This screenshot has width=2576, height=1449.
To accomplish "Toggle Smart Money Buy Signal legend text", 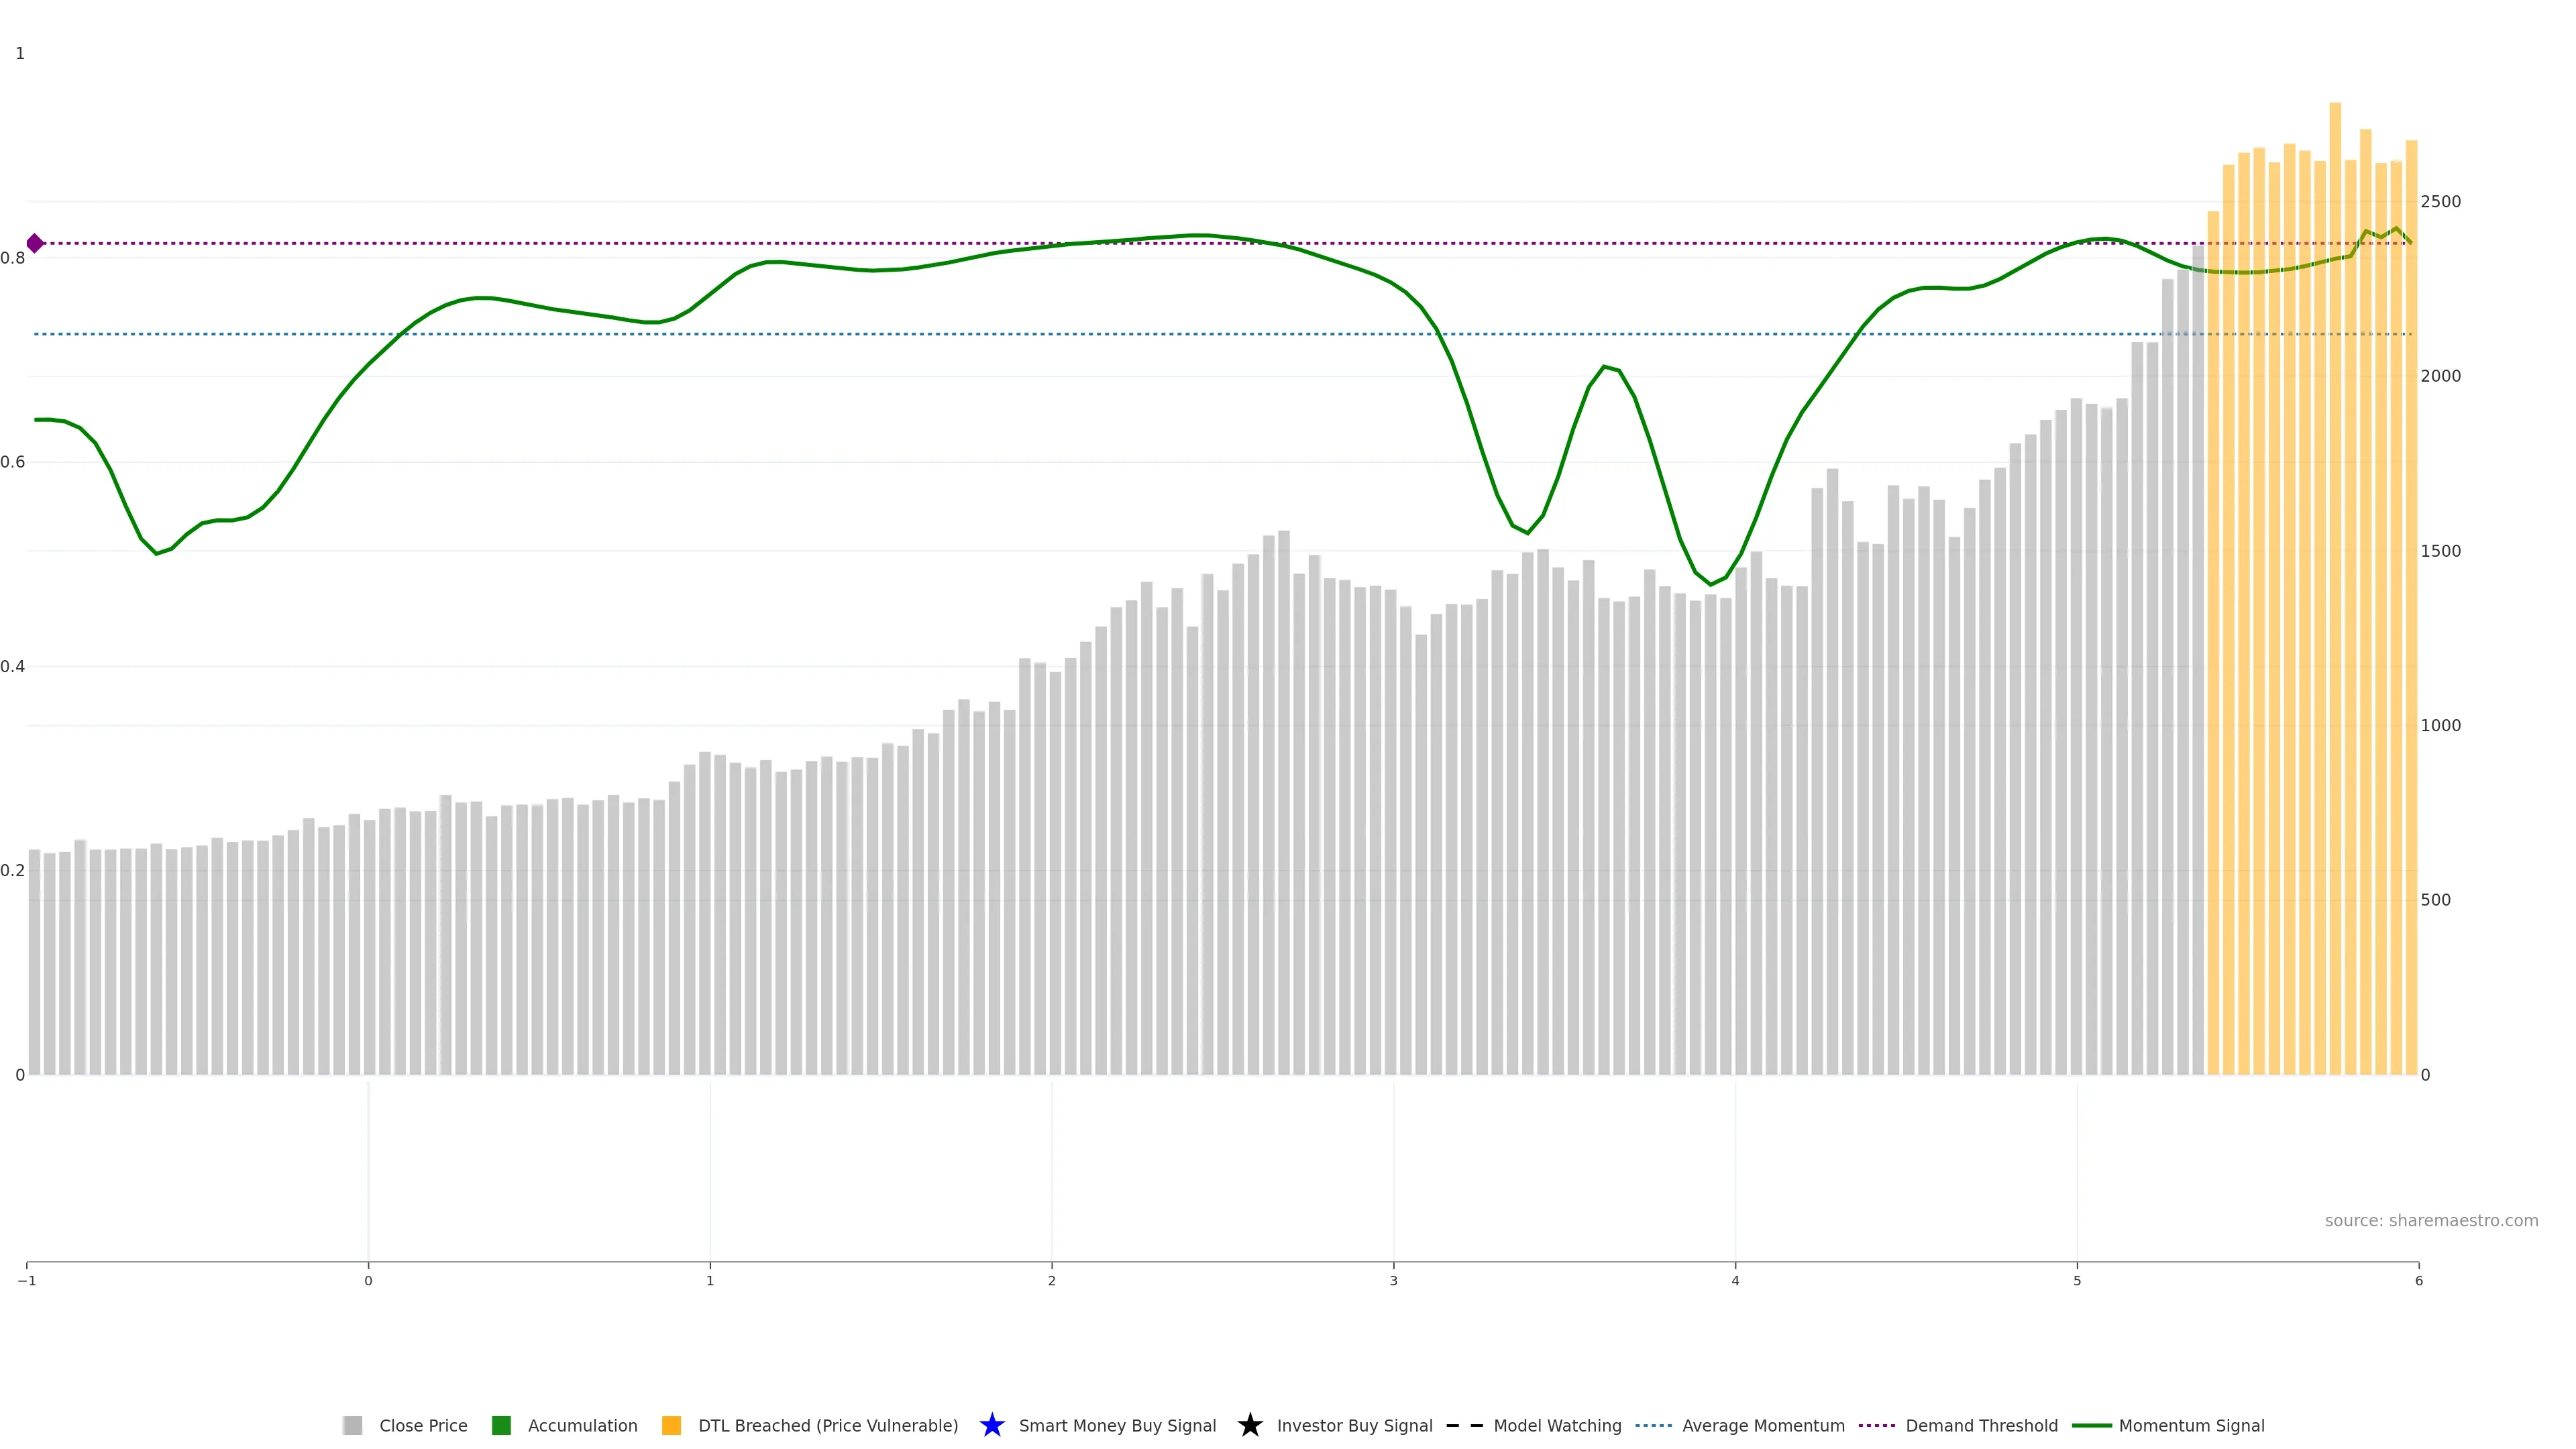I will [x=1117, y=1425].
